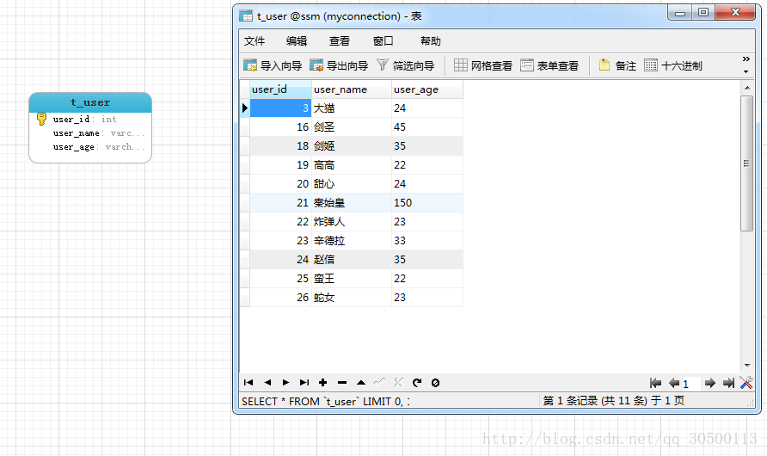Viewport: 767px width, 456px height.
Task: Select the user_age field in t_user diagram
Action: (98, 147)
